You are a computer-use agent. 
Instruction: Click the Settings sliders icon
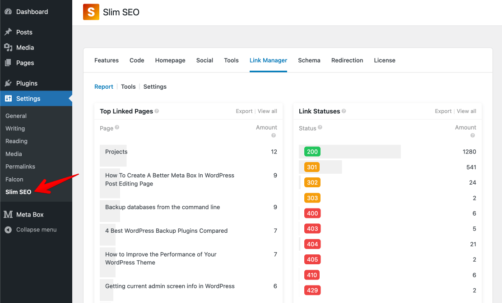(8, 98)
